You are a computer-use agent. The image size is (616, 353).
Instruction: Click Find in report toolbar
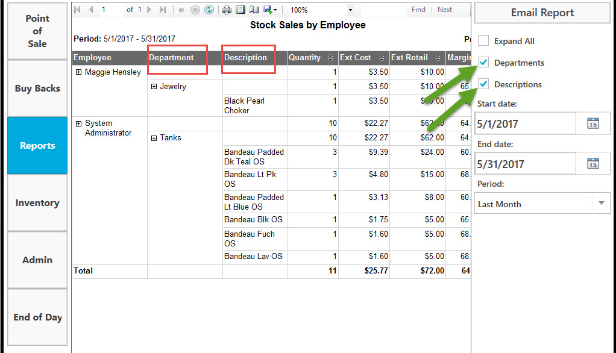pos(418,10)
